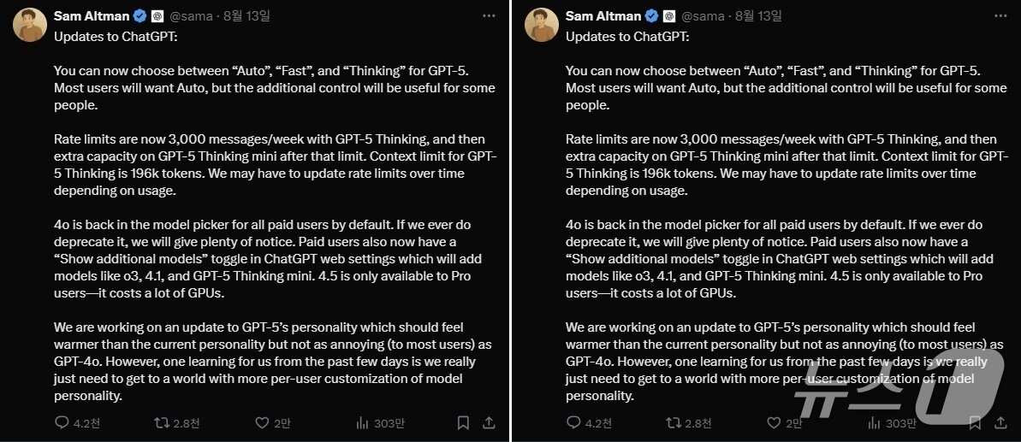Reply to the right Sam Altman post
This screenshot has height=442, width=1021.
pyautogui.click(x=574, y=422)
